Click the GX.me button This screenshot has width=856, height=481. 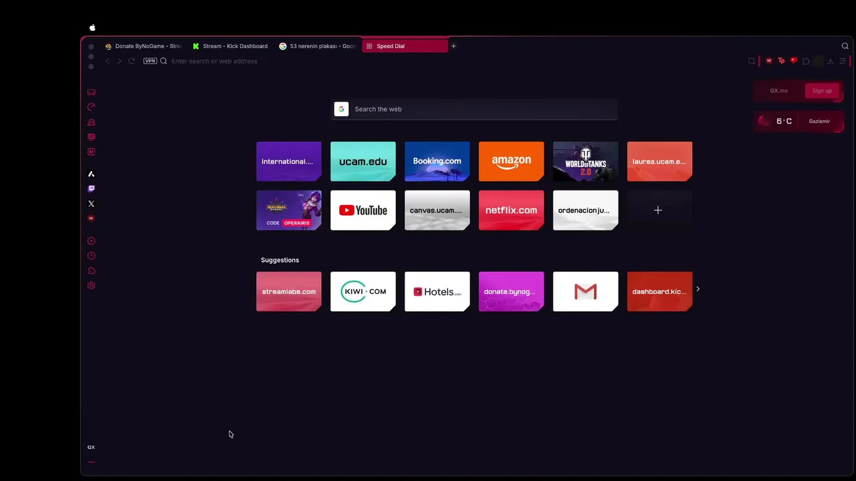[x=779, y=91]
